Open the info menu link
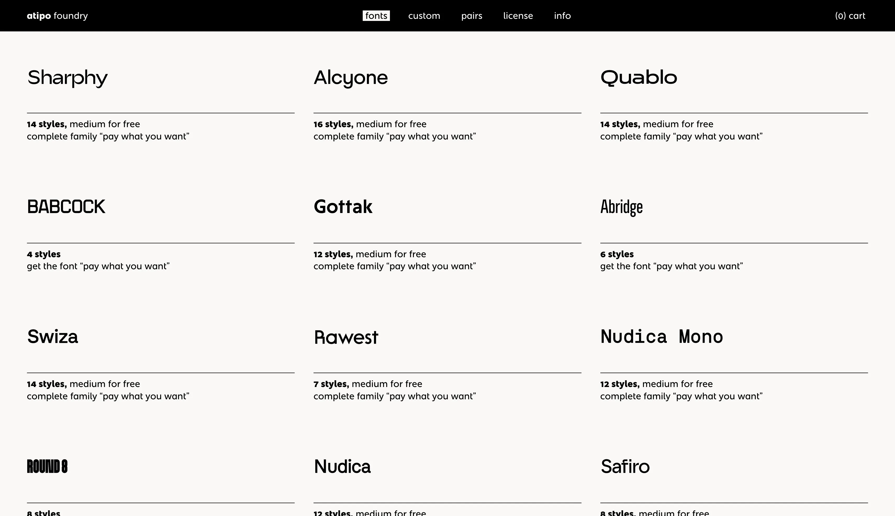The width and height of the screenshot is (895, 516). click(562, 16)
